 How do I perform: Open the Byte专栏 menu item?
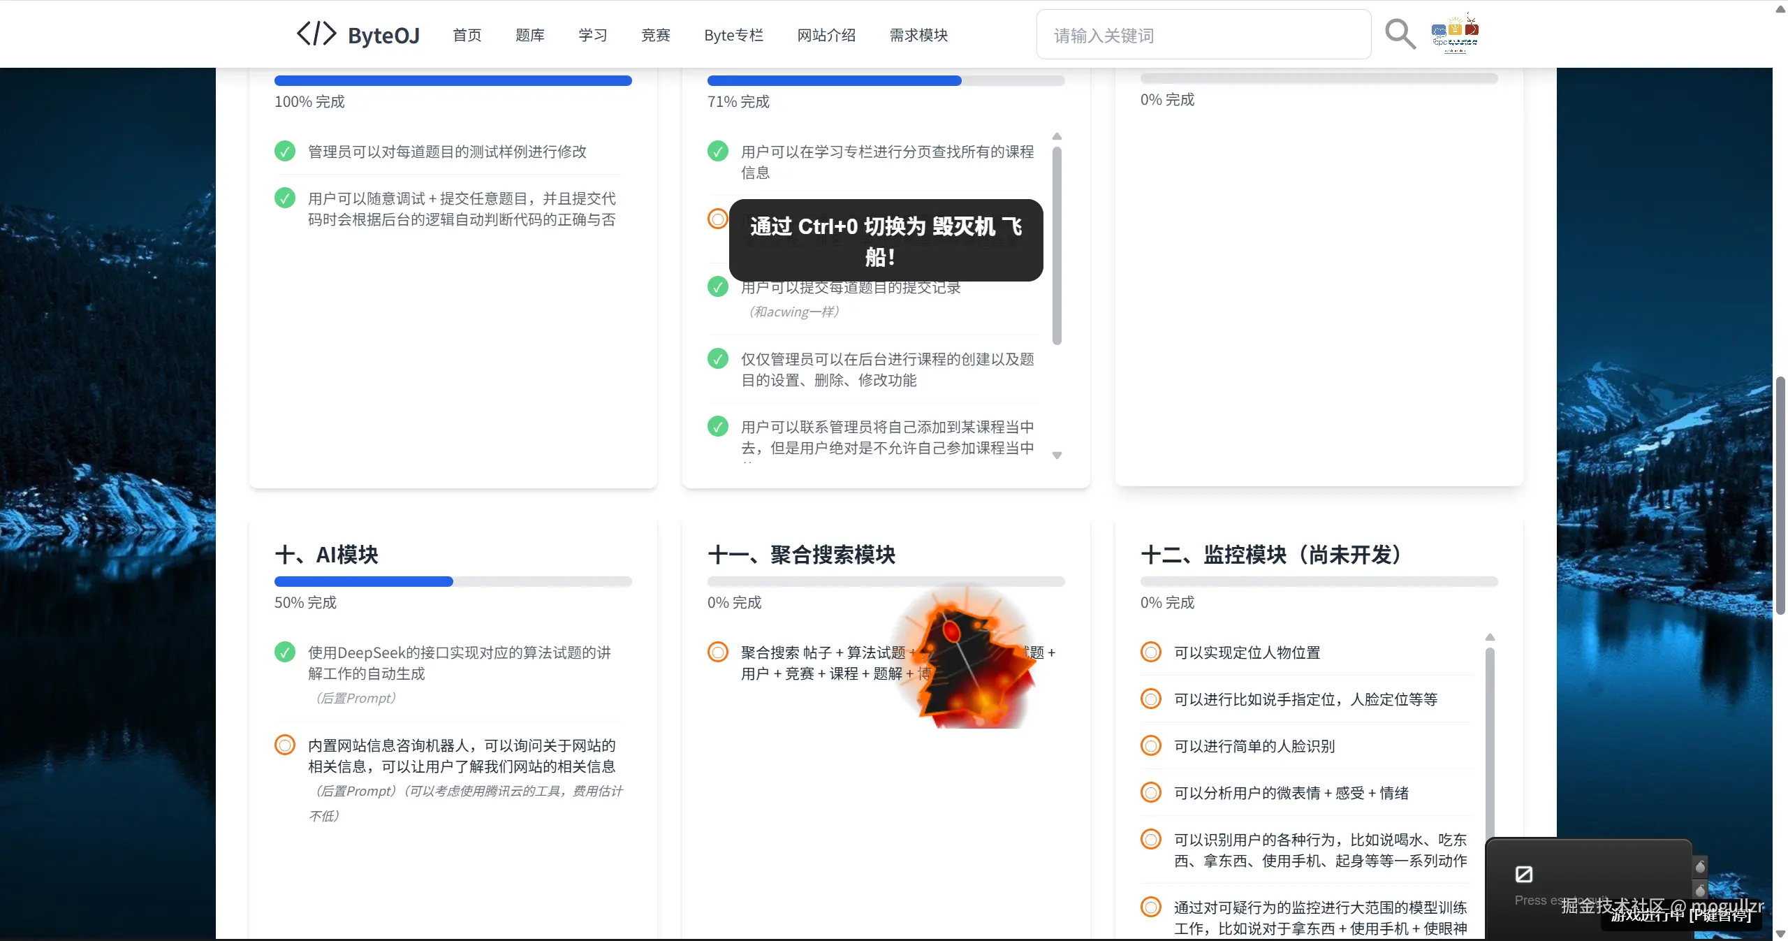tap(733, 35)
